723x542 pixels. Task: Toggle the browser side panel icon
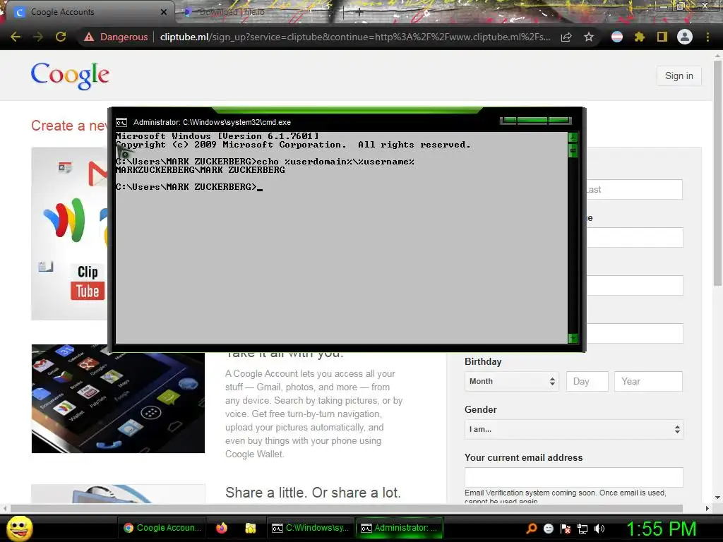point(662,37)
